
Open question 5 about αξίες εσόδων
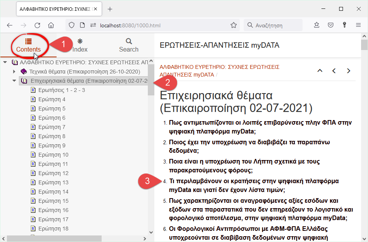point(261,209)
